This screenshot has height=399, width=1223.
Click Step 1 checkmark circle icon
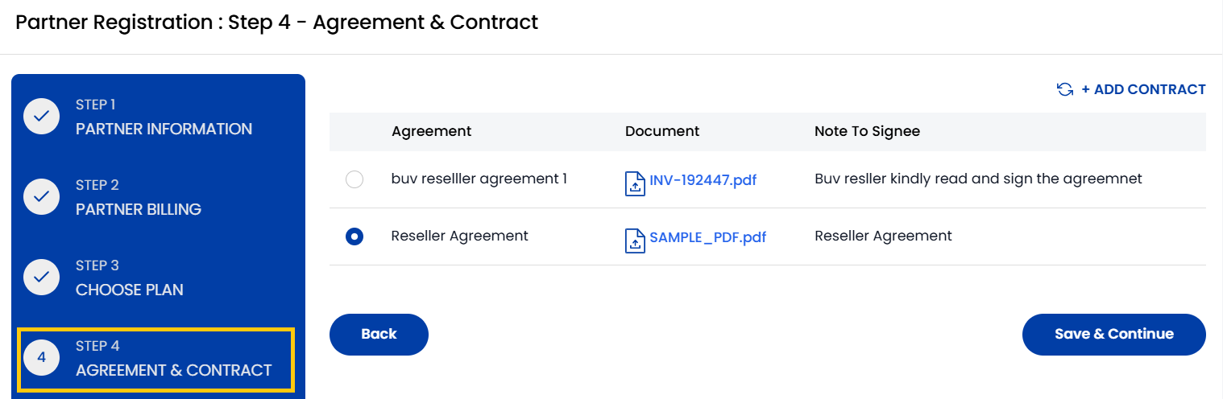tap(42, 117)
